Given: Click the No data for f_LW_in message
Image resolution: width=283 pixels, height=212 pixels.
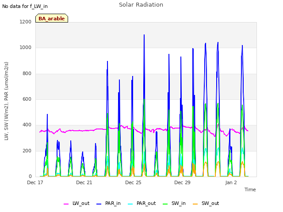Looking at the screenshot, I should pyautogui.click(x=25, y=6).
